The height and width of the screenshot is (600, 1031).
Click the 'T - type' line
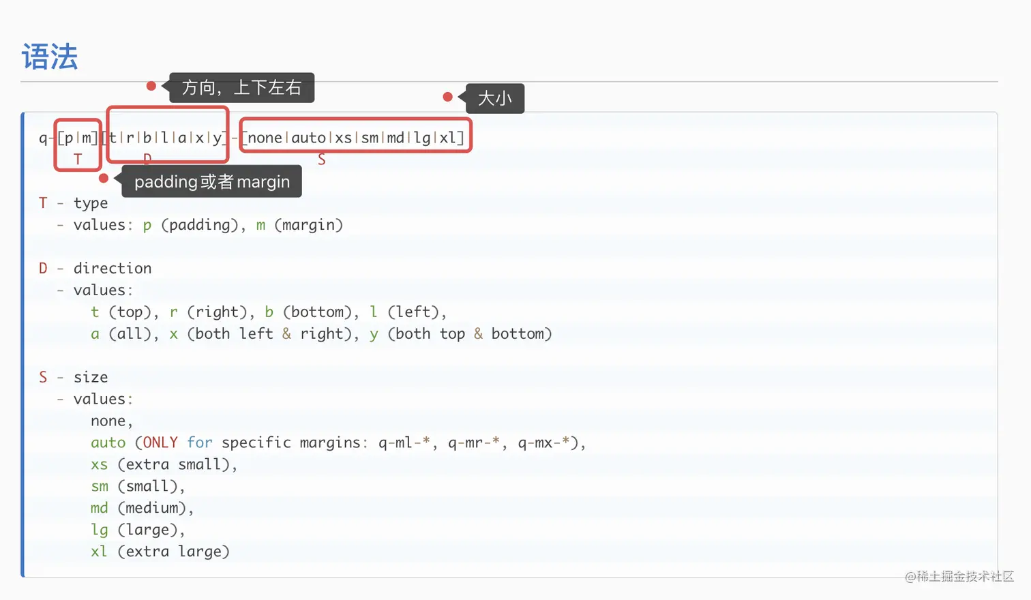click(74, 203)
